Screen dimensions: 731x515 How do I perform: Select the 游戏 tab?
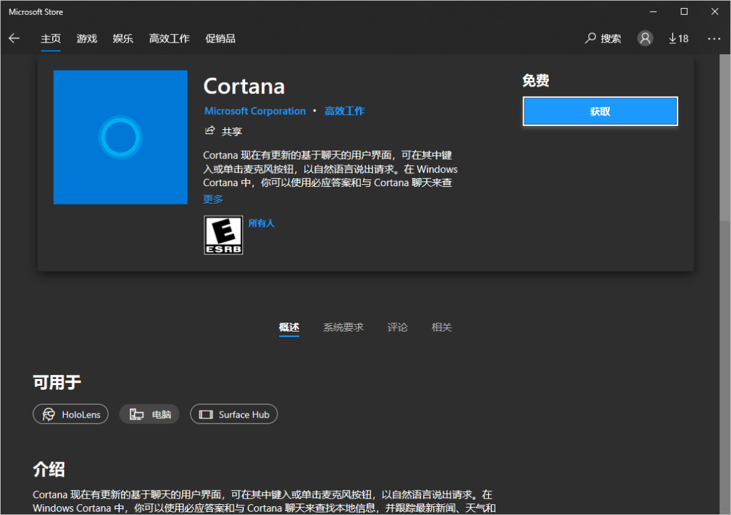point(87,39)
